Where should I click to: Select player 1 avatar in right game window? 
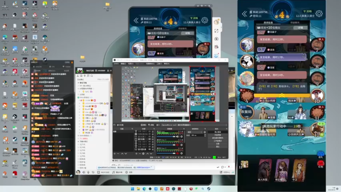(246, 45)
